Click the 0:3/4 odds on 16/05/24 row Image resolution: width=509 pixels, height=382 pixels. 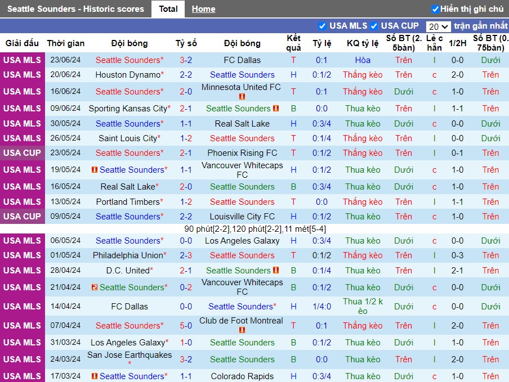[x=322, y=186]
